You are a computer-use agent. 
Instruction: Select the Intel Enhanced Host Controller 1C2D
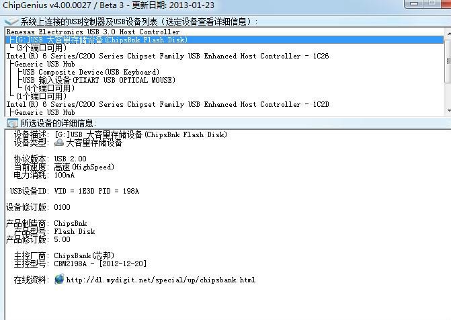tap(167, 104)
